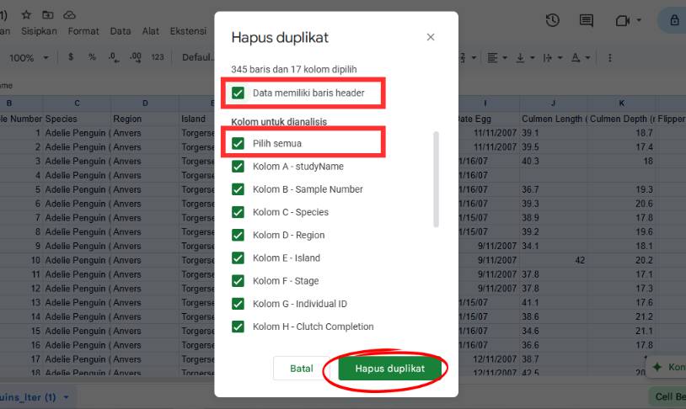Increase decimal places icon

136,57
